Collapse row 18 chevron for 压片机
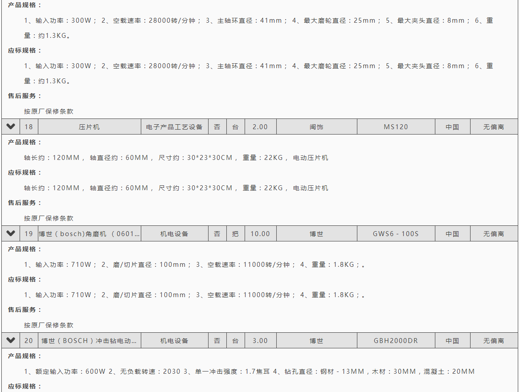This screenshot has height=392, width=520. [11, 127]
